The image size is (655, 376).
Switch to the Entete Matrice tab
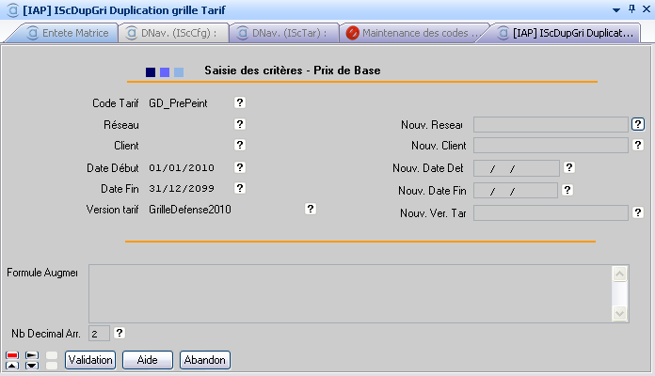point(70,33)
